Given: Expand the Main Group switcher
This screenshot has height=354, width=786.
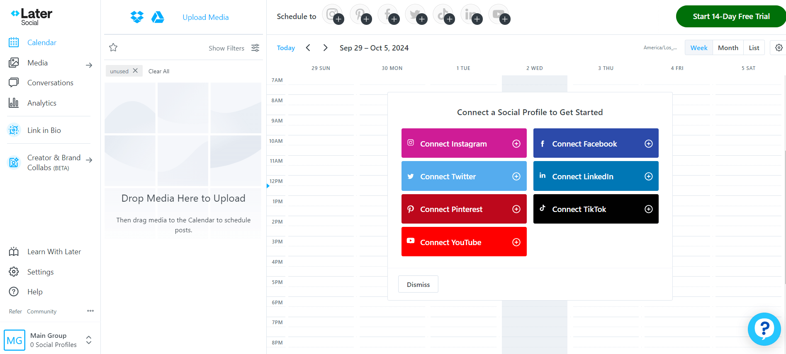Looking at the screenshot, I should coord(89,340).
